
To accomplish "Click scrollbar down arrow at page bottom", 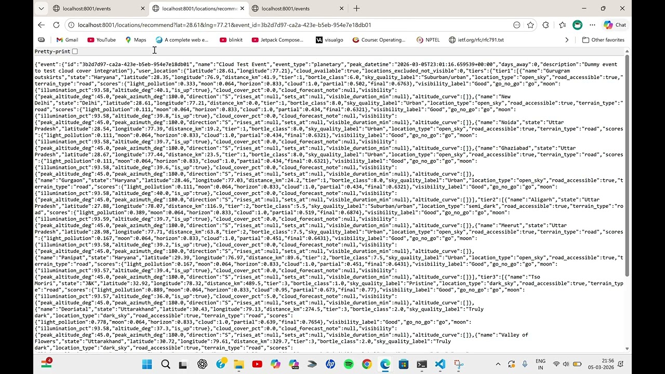I will tap(627, 349).
